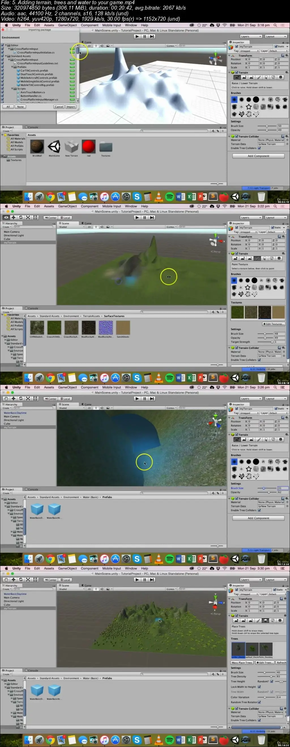
Task: Open Spotify in the 3:30 pm frame dock
Action: [x=169, y=740]
